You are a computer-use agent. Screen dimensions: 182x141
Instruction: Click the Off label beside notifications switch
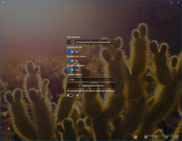point(77,95)
